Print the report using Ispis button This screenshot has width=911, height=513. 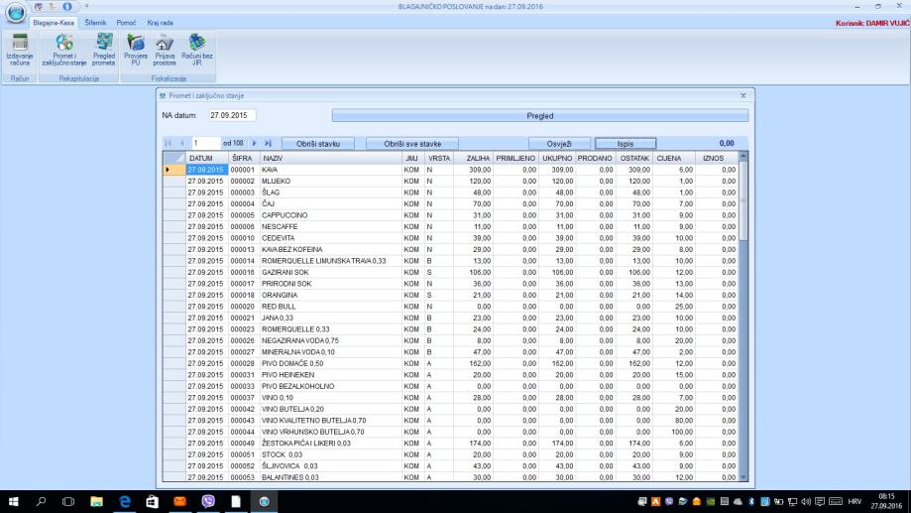tap(626, 144)
